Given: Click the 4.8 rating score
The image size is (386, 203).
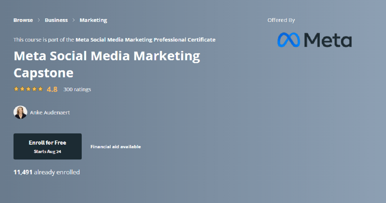Looking at the screenshot, I should (x=52, y=89).
